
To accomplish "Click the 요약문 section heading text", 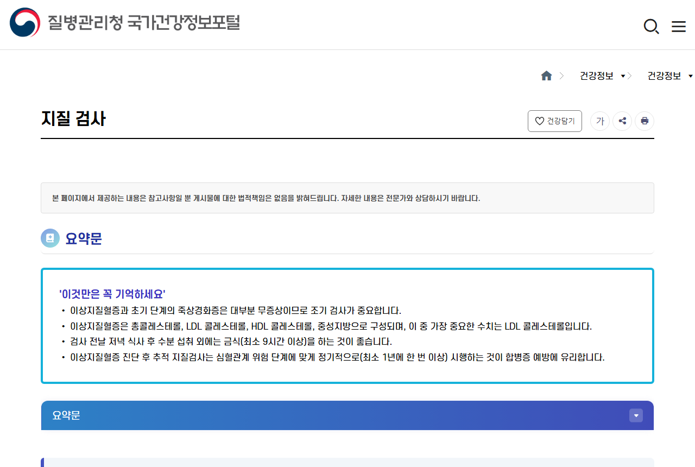I will [x=84, y=238].
